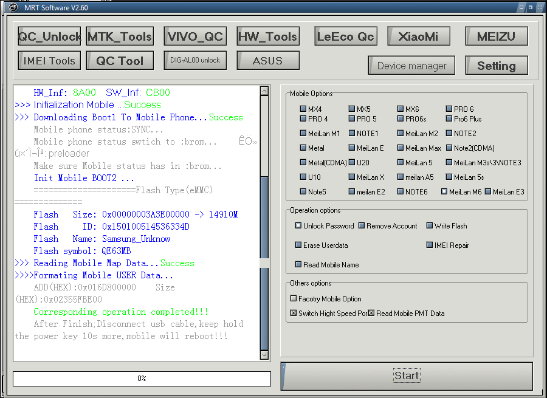Image resolution: width=547 pixels, height=398 pixels.
Task: Select the Note5 model checkbox
Action: click(303, 192)
